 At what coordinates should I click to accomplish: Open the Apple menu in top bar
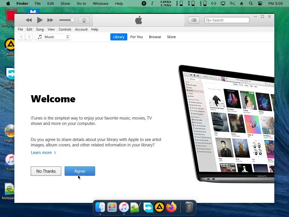click(x=8, y=3)
